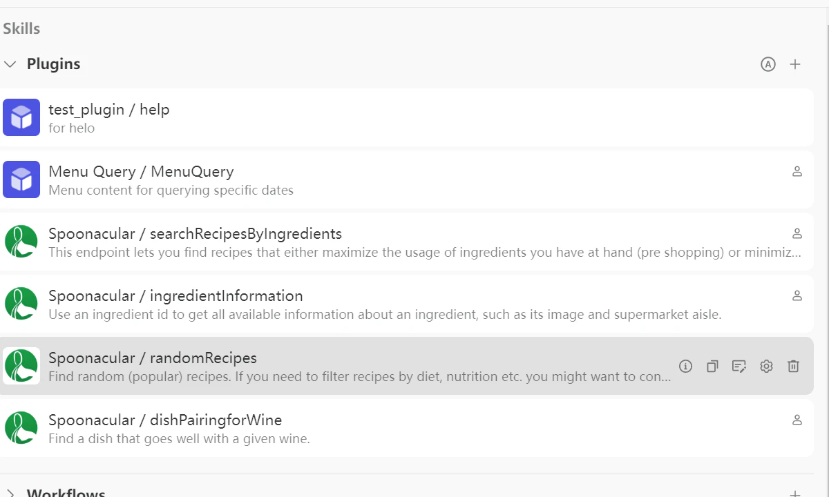This screenshot has height=497, width=829.
Task: Collapse the Plugins section chevron
Action: click(x=10, y=64)
